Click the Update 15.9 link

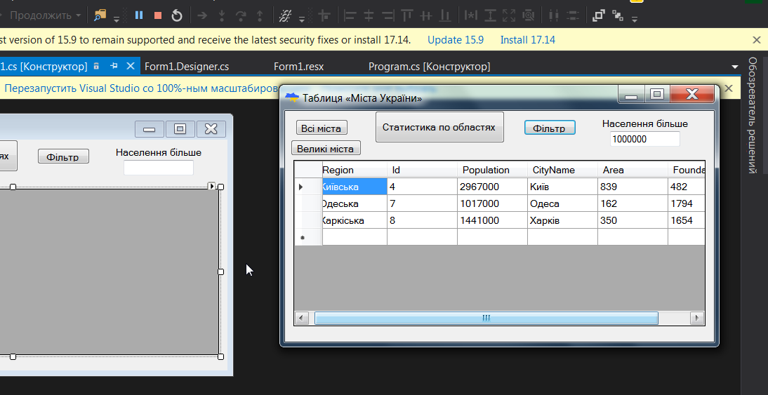pyautogui.click(x=456, y=40)
